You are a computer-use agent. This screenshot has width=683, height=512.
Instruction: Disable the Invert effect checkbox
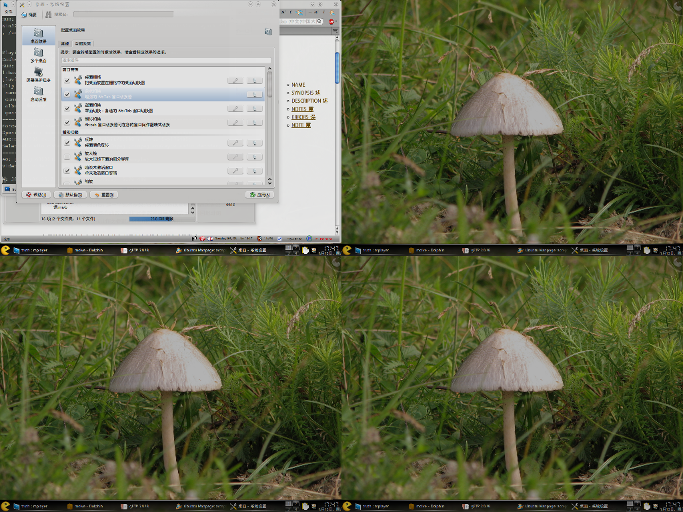67,143
